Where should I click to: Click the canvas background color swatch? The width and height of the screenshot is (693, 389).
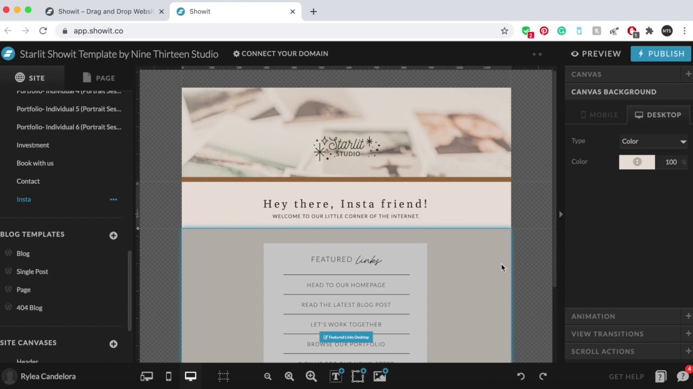pos(637,162)
